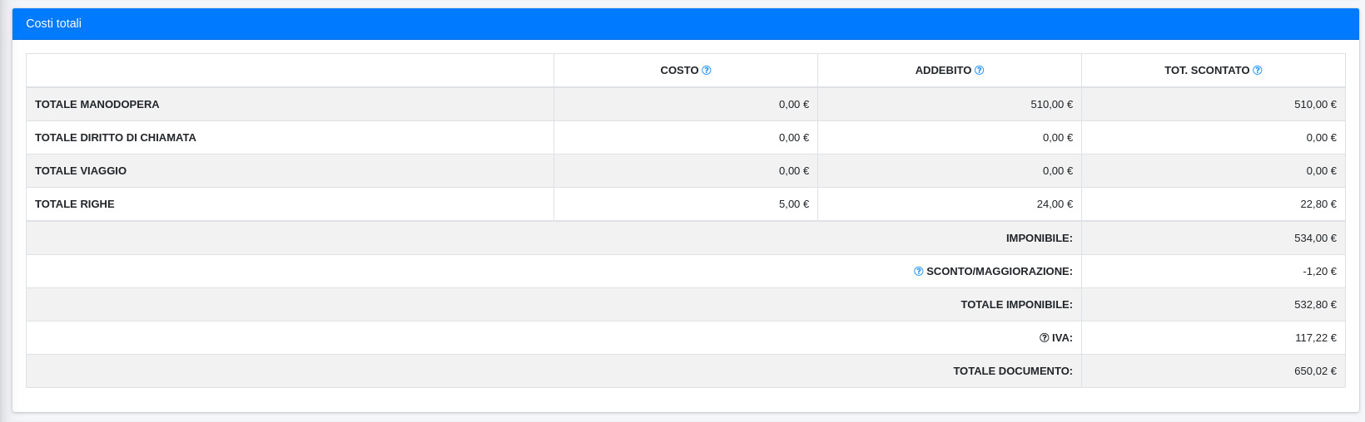
Task: Click the 650,02 € document total value
Action: coord(1315,371)
